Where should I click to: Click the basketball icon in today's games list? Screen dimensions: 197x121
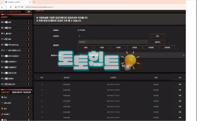[x=2, y=109]
